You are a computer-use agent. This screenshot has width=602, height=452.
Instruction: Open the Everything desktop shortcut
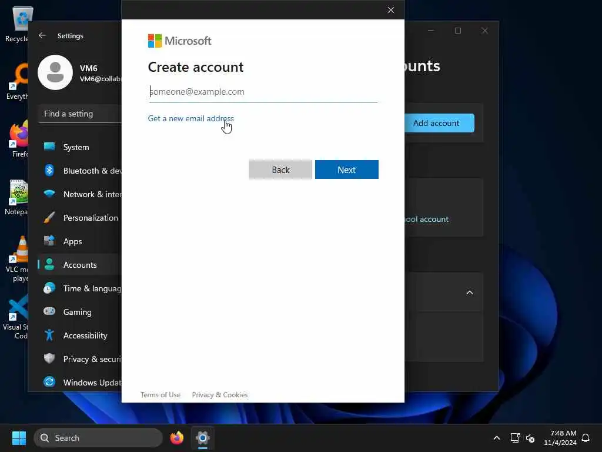[16, 81]
